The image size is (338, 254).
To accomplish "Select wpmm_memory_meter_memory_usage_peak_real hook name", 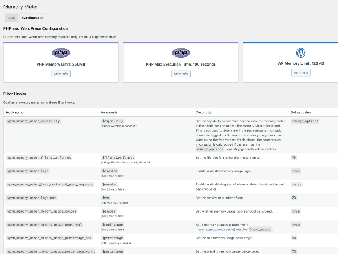I will 45,225.
